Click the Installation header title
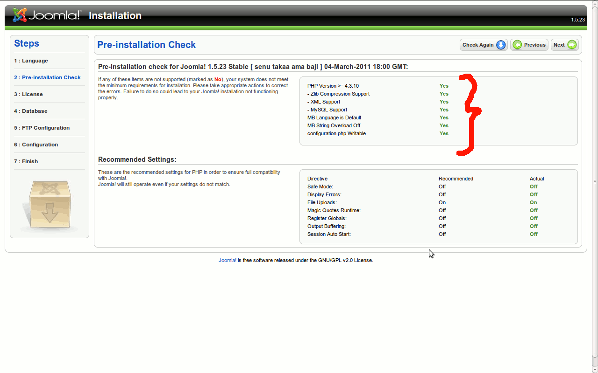Image resolution: width=598 pixels, height=373 pixels. click(115, 15)
